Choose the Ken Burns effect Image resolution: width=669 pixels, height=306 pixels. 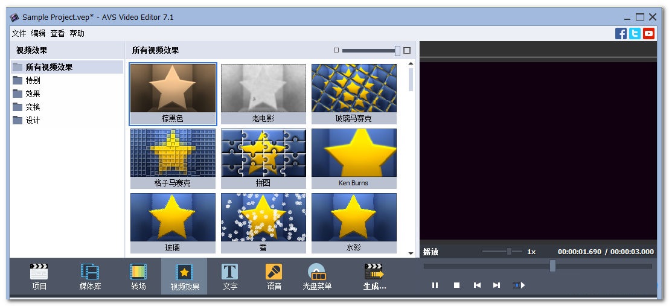[354, 158]
